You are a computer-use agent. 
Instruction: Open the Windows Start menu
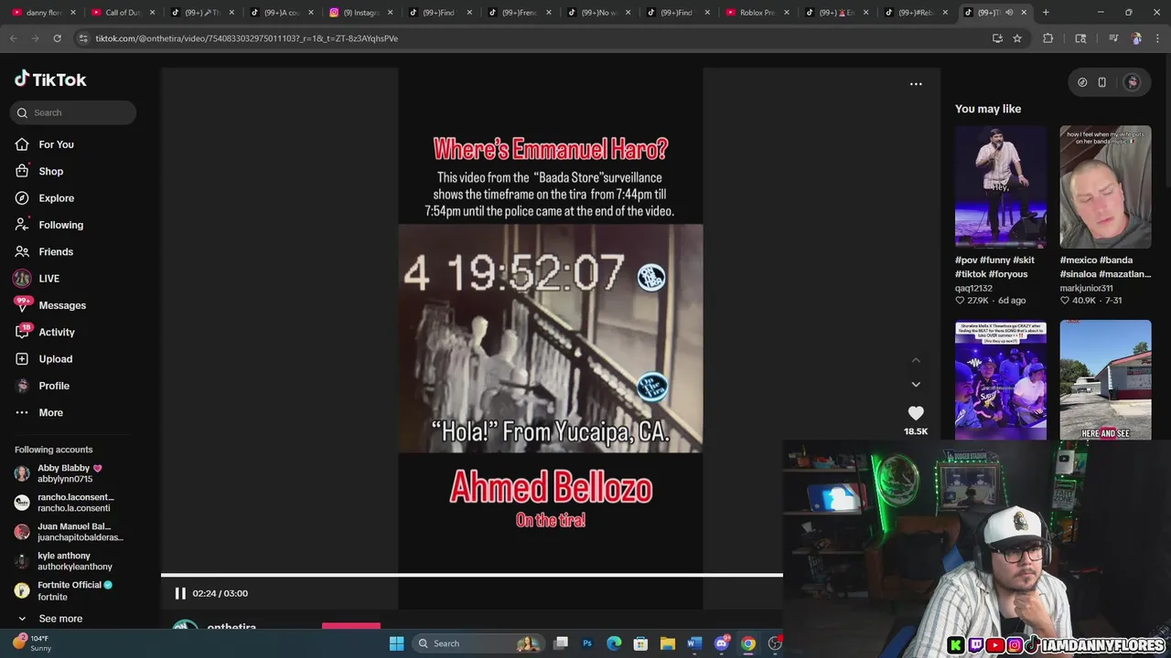[396, 643]
